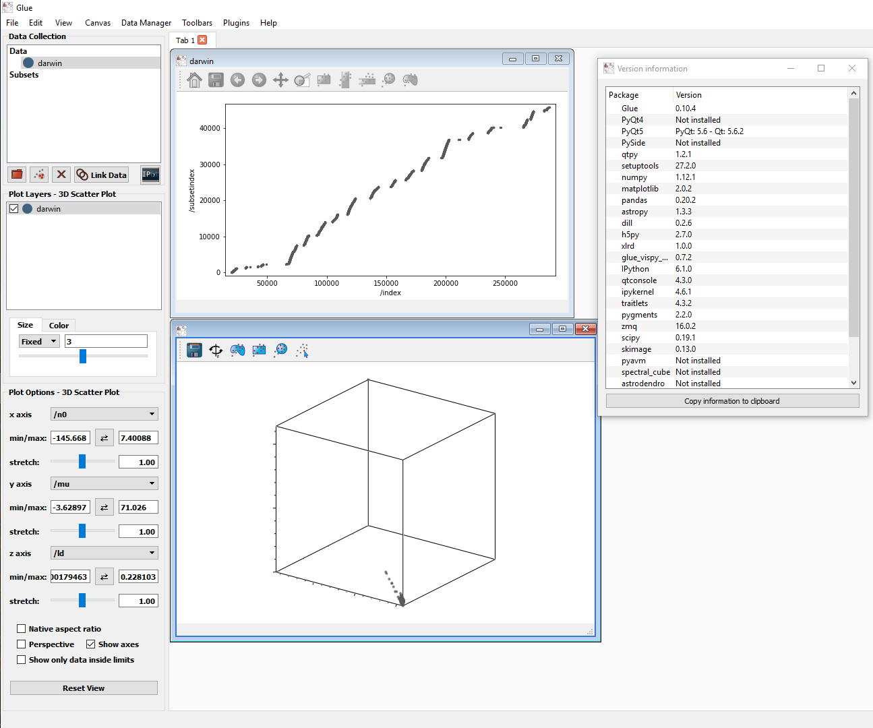Click the open data folder icon
The height and width of the screenshot is (728, 873).
(16, 174)
